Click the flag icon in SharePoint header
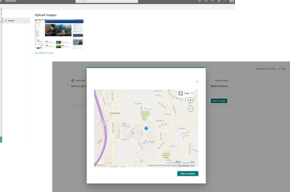This screenshot has width=290, height=192. [x=212, y=1]
